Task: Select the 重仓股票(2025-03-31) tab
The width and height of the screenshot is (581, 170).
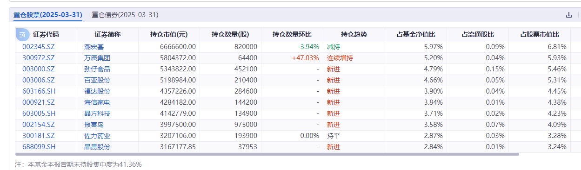Action: point(48,15)
